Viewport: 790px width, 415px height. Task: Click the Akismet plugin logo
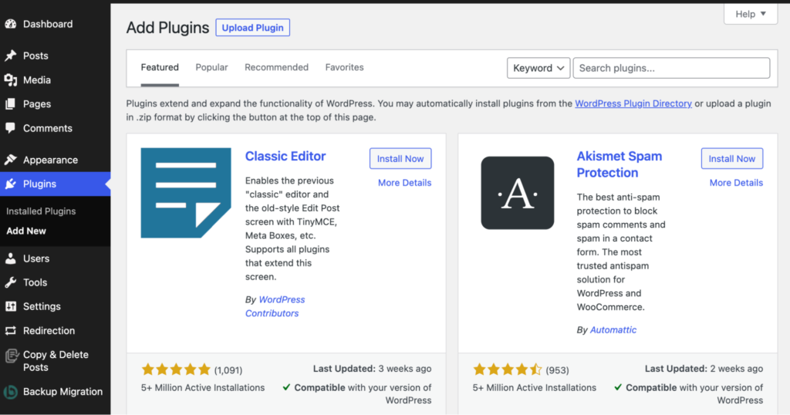(518, 193)
